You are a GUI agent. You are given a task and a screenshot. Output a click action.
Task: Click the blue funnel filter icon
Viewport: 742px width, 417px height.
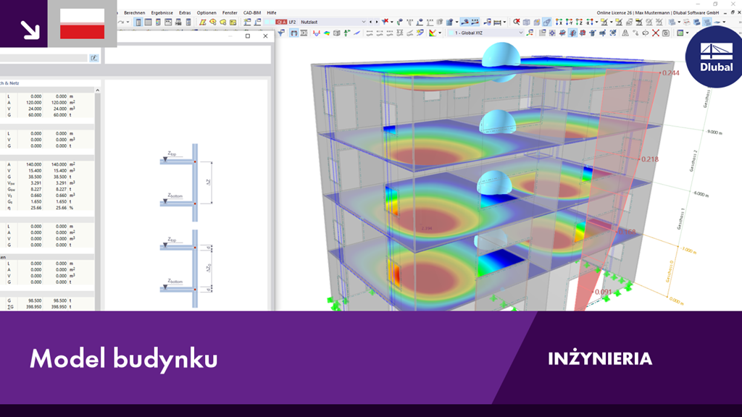pos(281,33)
